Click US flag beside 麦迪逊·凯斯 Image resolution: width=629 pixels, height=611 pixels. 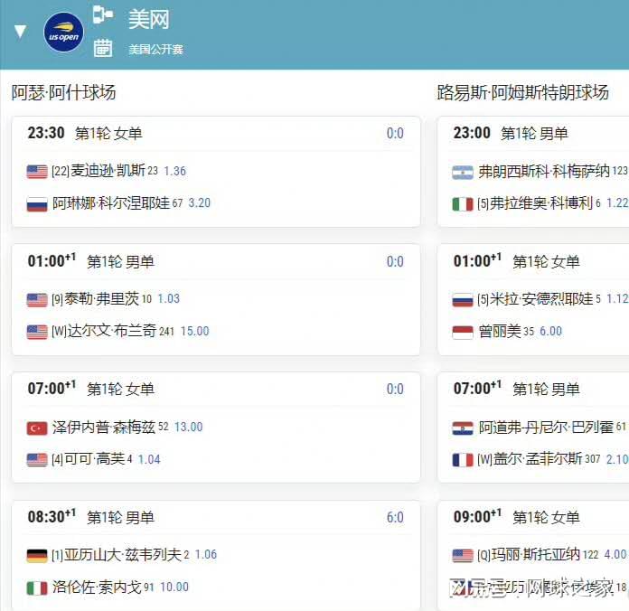(x=37, y=172)
